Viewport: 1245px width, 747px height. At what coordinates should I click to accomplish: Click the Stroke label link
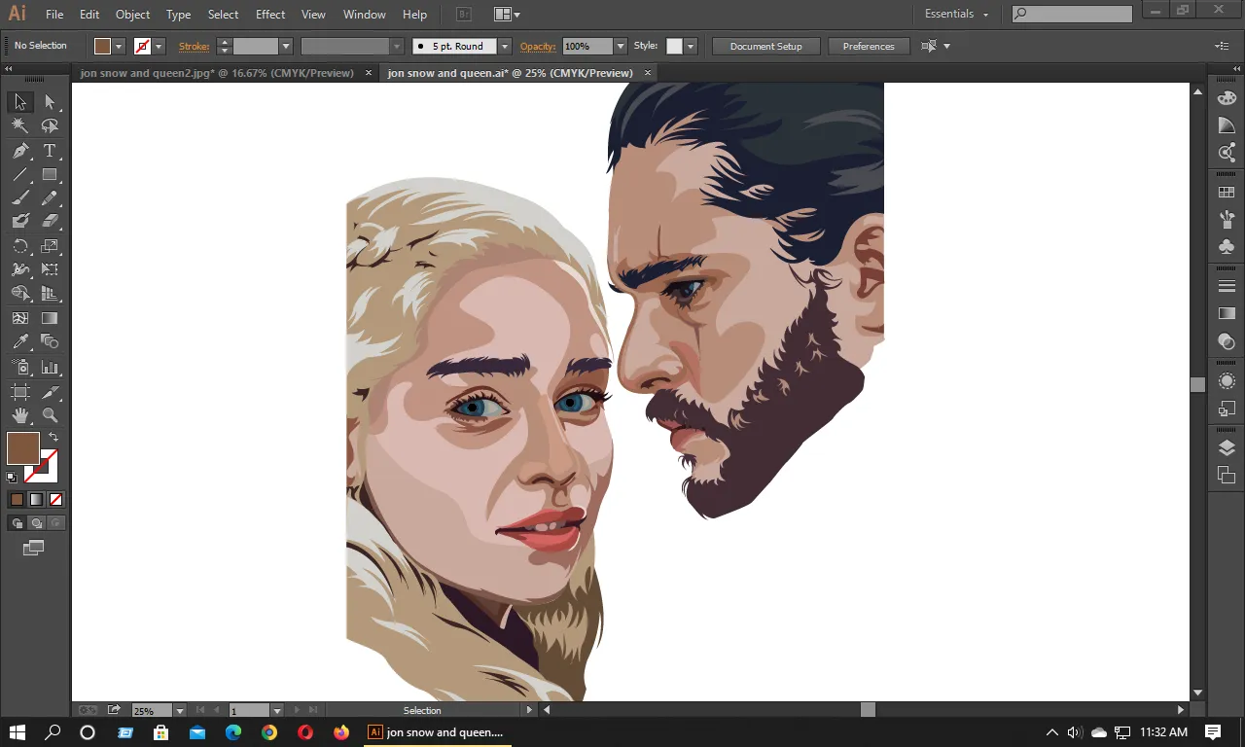[x=194, y=47]
